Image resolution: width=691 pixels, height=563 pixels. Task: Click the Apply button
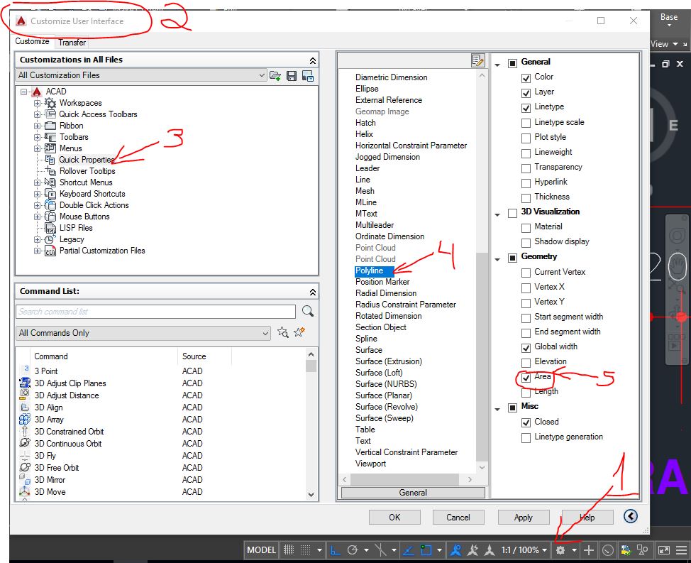coord(523,518)
